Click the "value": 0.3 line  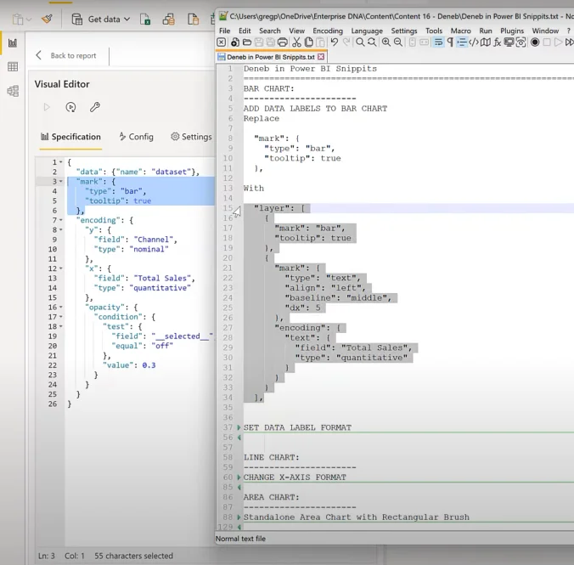129,365
